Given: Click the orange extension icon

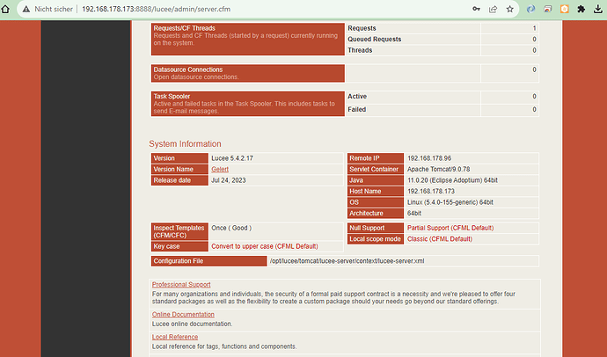Looking at the screenshot, I should click(565, 9).
